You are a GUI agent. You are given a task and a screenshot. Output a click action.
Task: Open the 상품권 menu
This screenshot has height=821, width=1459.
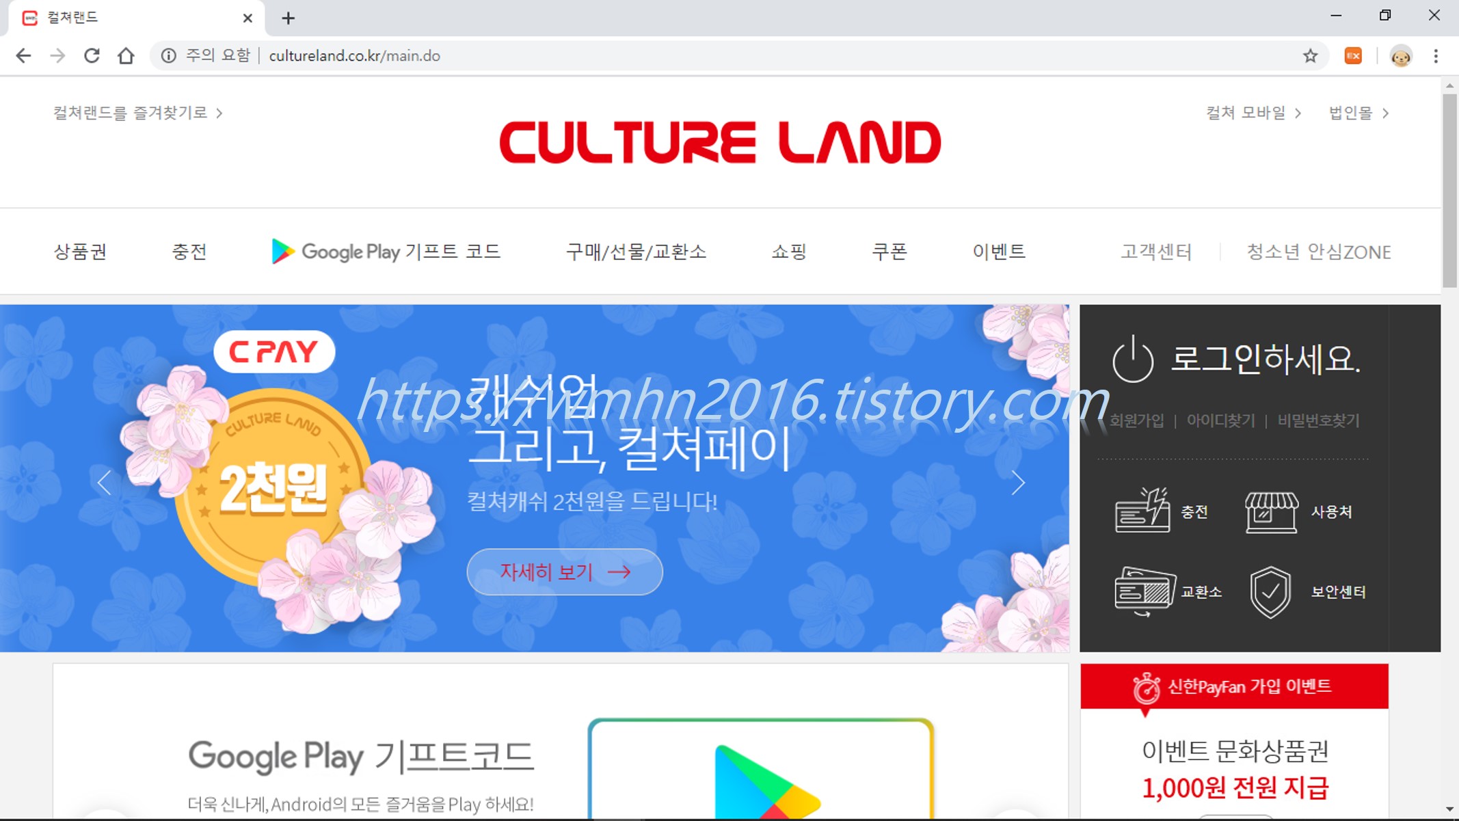80,252
